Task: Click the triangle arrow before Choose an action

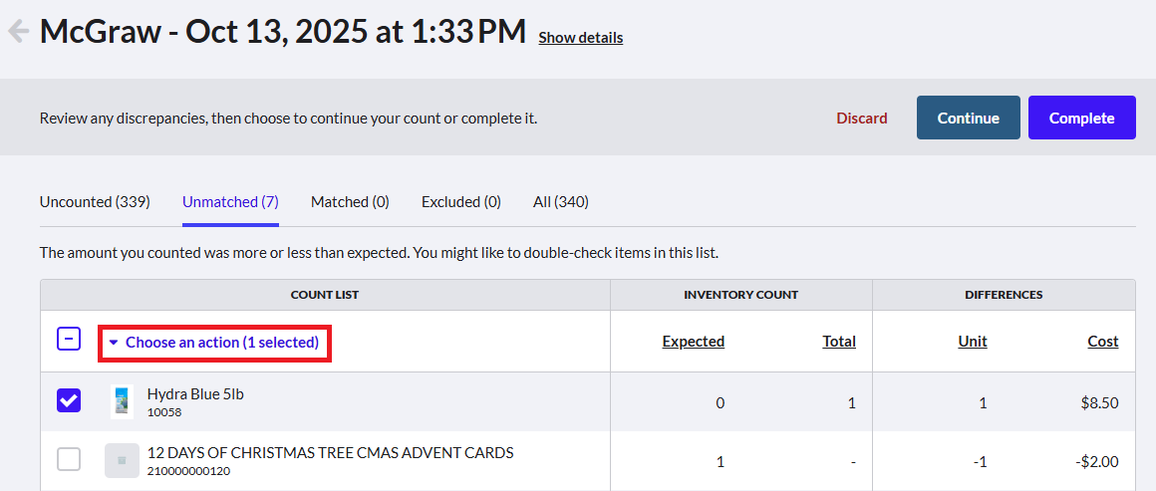Action: [x=114, y=343]
